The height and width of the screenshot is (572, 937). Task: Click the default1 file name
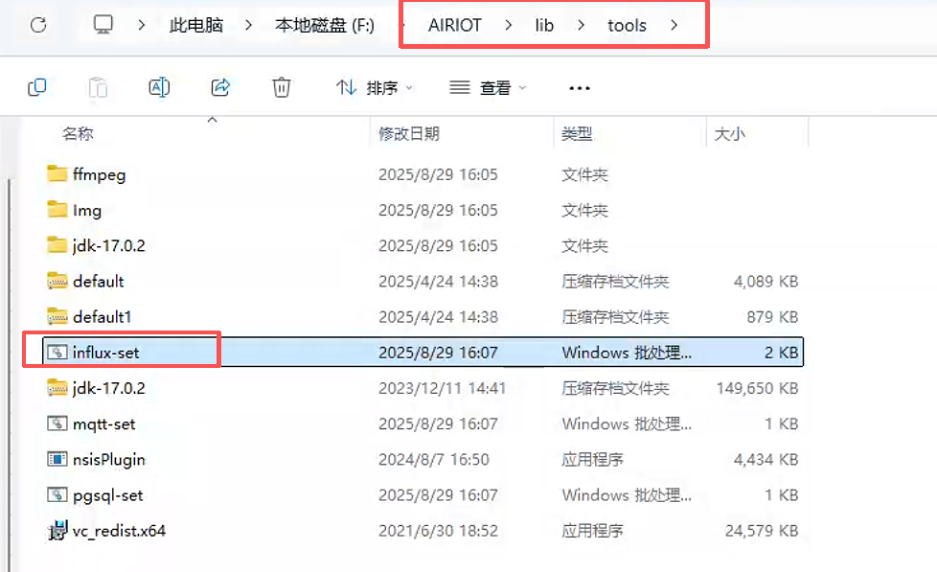(x=102, y=317)
